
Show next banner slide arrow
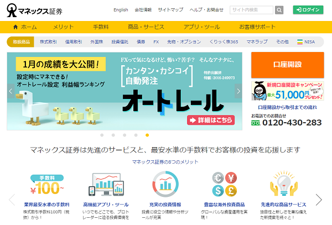[238, 91]
